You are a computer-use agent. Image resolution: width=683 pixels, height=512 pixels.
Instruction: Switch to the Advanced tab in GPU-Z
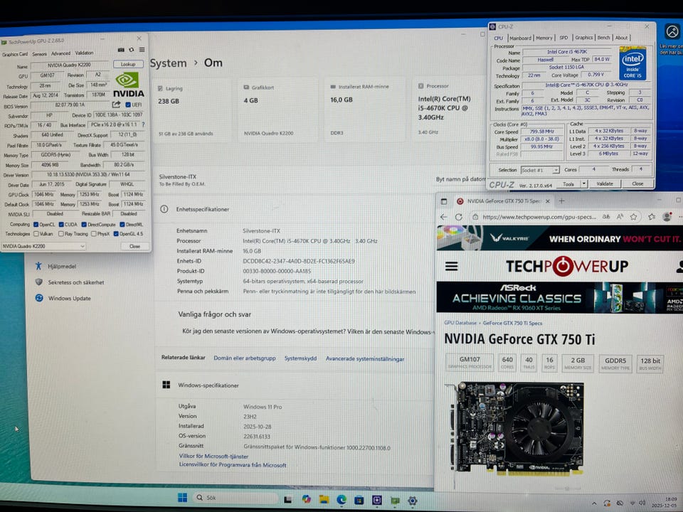point(60,53)
